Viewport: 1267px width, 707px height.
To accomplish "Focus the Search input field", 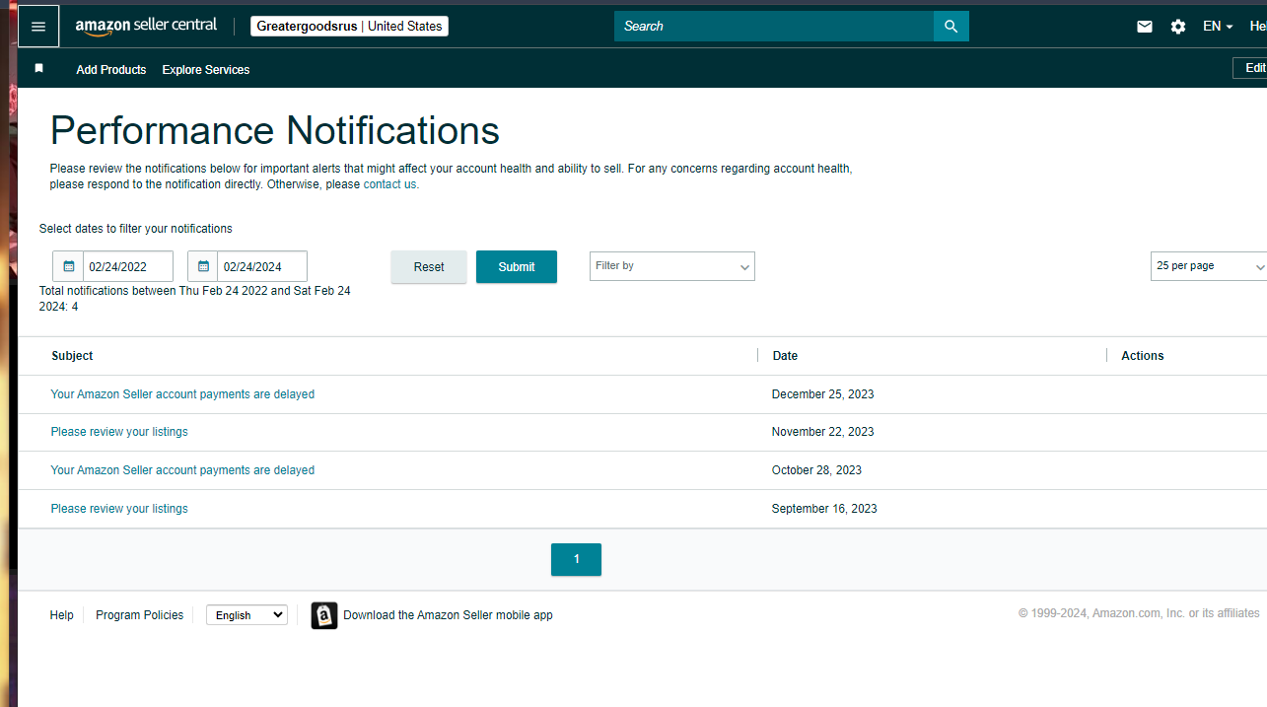I will 774,27.
